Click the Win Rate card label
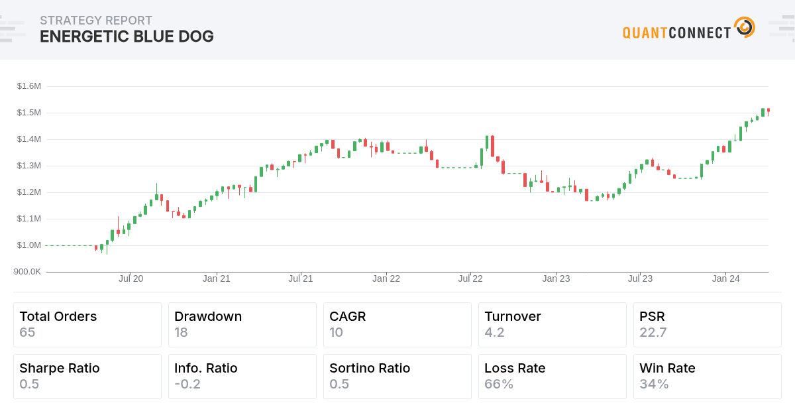Image resolution: width=795 pixels, height=419 pixels. click(667, 369)
